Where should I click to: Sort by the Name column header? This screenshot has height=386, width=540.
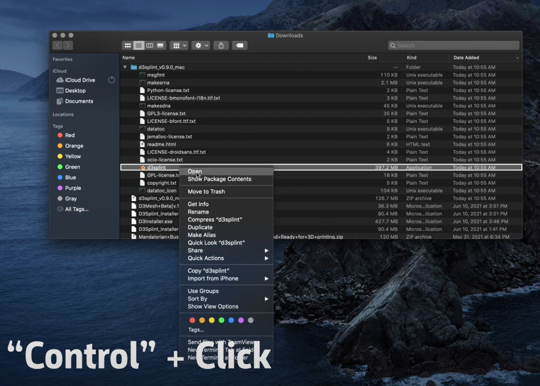[128, 58]
